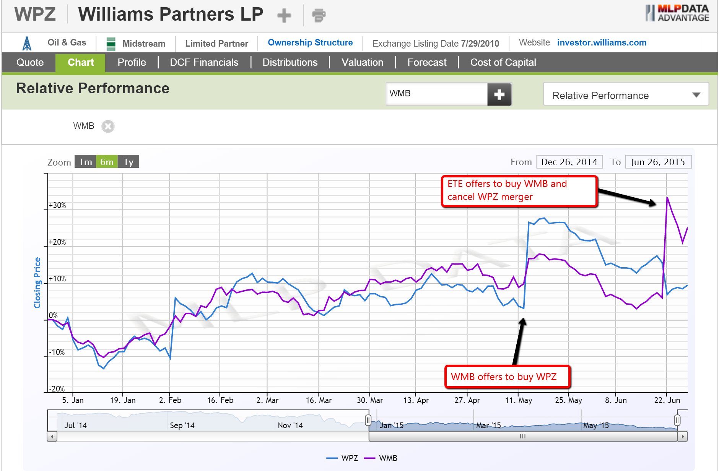
Task: Click the green Midstream icon
Action: coord(111,44)
